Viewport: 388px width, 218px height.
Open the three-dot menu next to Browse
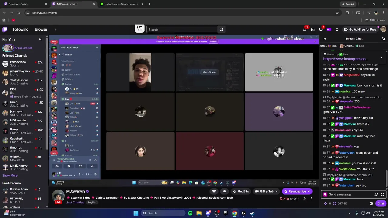point(55,29)
